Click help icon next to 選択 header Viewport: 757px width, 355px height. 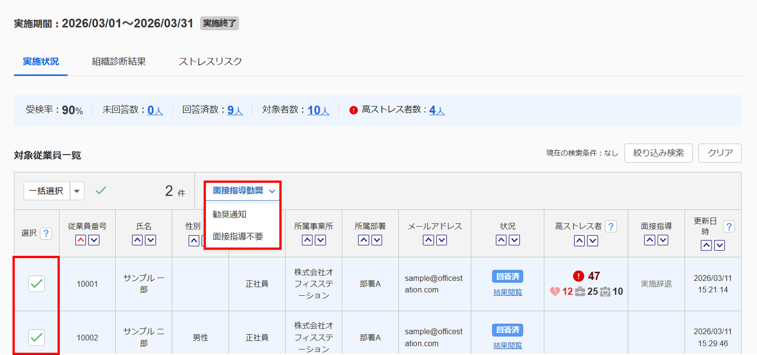(x=46, y=233)
